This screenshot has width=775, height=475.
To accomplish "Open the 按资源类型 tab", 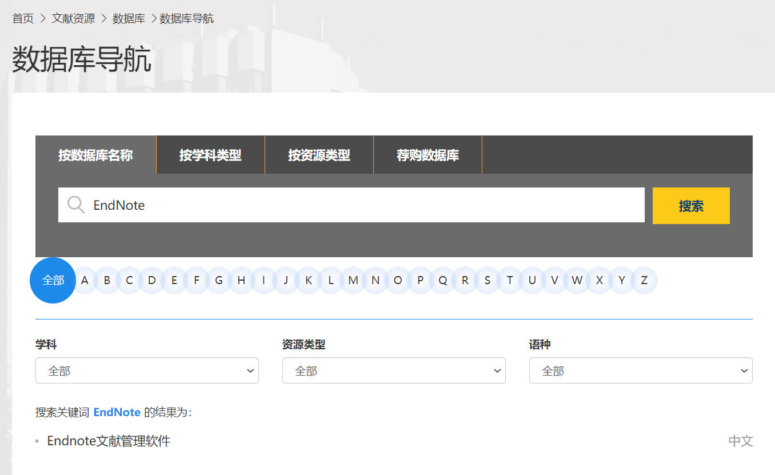I will pyautogui.click(x=319, y=155).
